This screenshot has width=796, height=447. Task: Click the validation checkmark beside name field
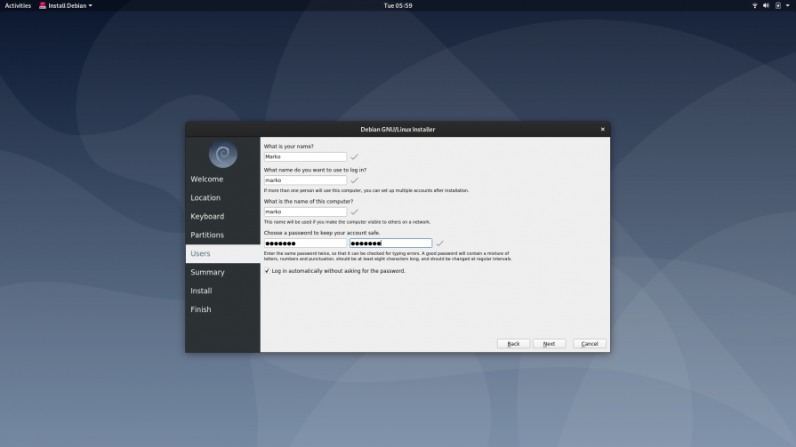354,156
